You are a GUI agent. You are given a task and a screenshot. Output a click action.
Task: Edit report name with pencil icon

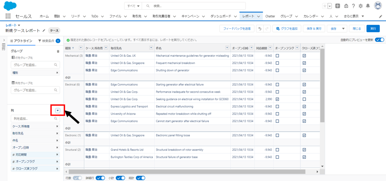(44, 31)
